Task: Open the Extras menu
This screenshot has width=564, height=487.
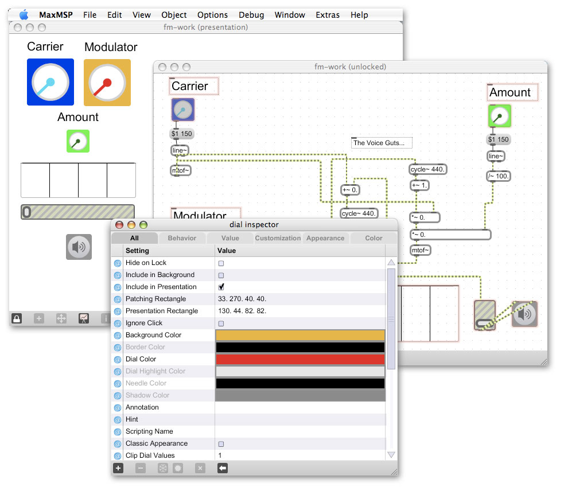Action: click(328, 15)
